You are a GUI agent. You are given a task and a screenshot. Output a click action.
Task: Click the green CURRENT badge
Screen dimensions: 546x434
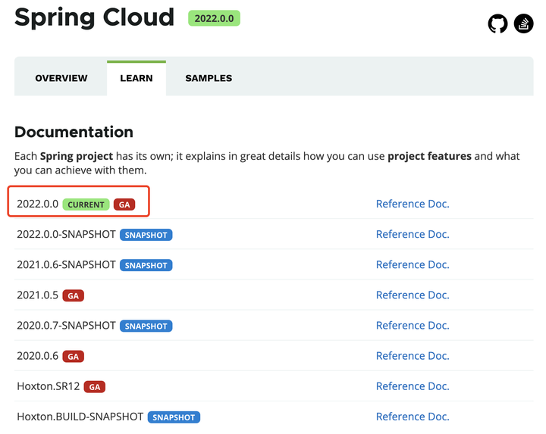coord(86,205)
